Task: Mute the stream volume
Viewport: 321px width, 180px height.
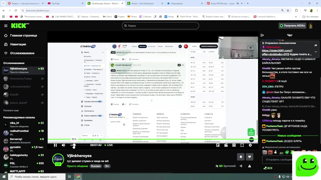Action: (x=63, y=145)
